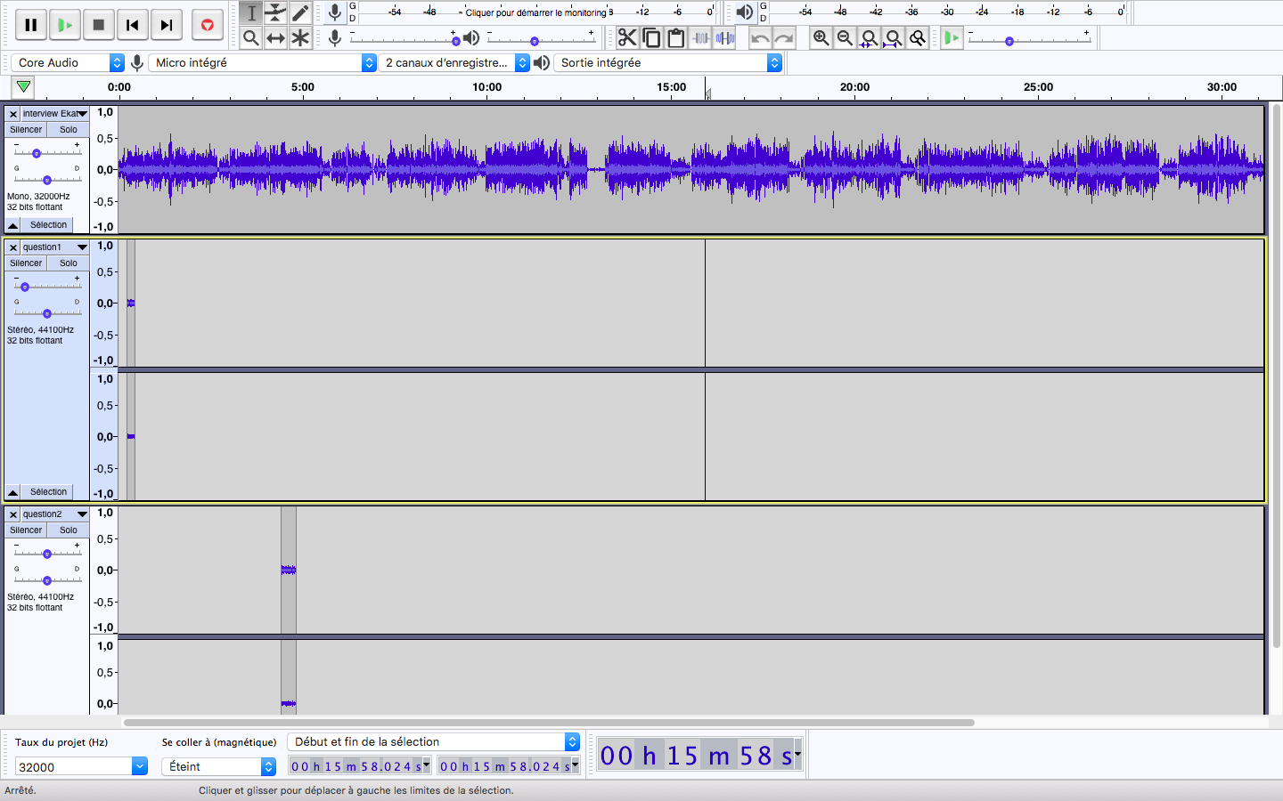Click the Sélection button on the interview track

(48, 225)
